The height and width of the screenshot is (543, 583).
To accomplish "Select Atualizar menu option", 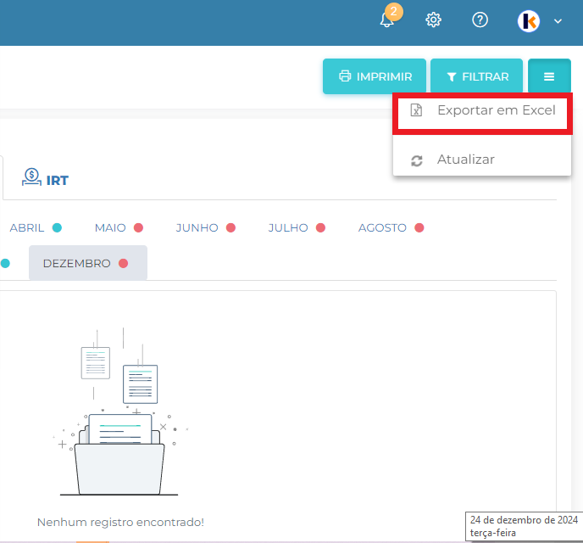I will [x=482, y=160].
